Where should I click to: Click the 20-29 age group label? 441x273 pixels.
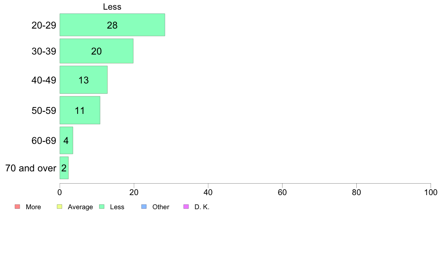click(44, 25)
